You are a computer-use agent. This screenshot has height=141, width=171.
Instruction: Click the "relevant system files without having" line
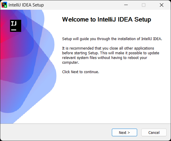(104, 58)
